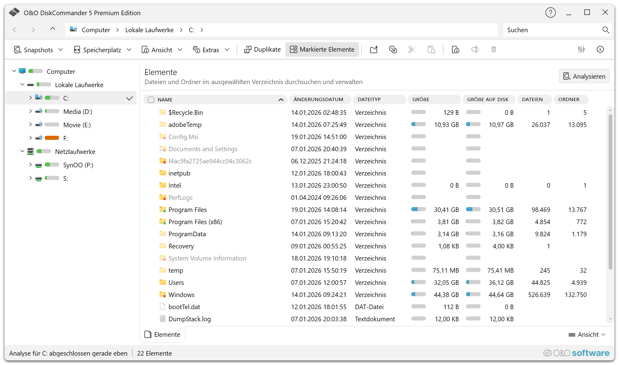Click the copy elements toolbar icon

393,49
